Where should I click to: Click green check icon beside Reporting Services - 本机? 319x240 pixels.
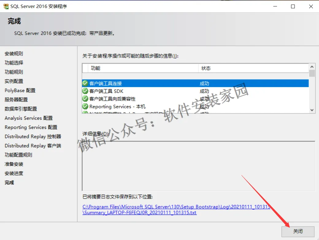point(85,106)
